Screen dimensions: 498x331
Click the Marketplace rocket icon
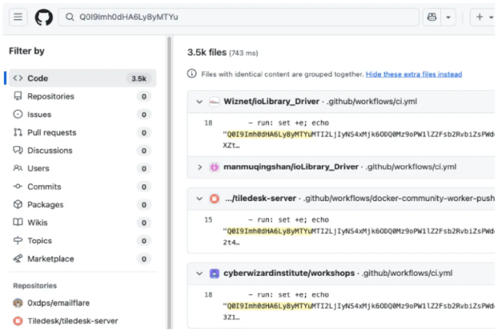point(18,259)
